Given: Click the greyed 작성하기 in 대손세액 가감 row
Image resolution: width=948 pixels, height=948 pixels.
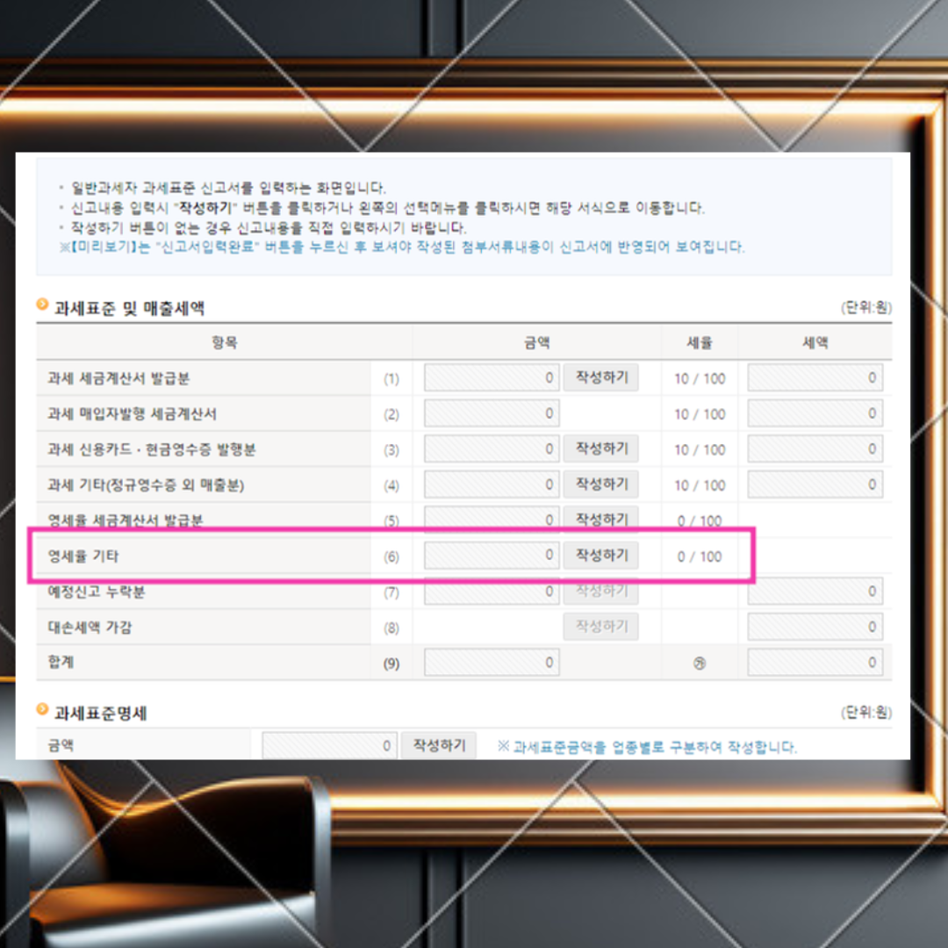Looking at the screenshot, I should pos(601,627).
